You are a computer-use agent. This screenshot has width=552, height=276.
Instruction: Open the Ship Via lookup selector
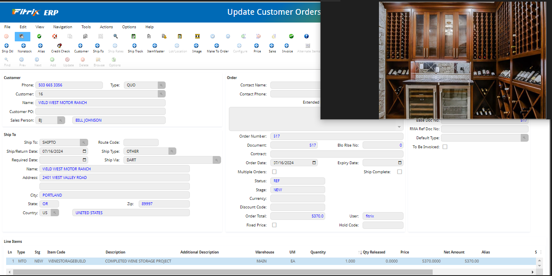[217, 160]
